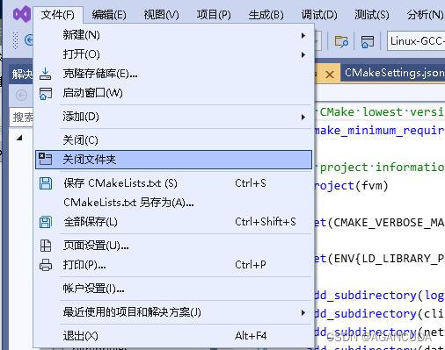Click the printer icon
Screen dimensions: 445x350
pyautogui.click(x=46, y=265)
